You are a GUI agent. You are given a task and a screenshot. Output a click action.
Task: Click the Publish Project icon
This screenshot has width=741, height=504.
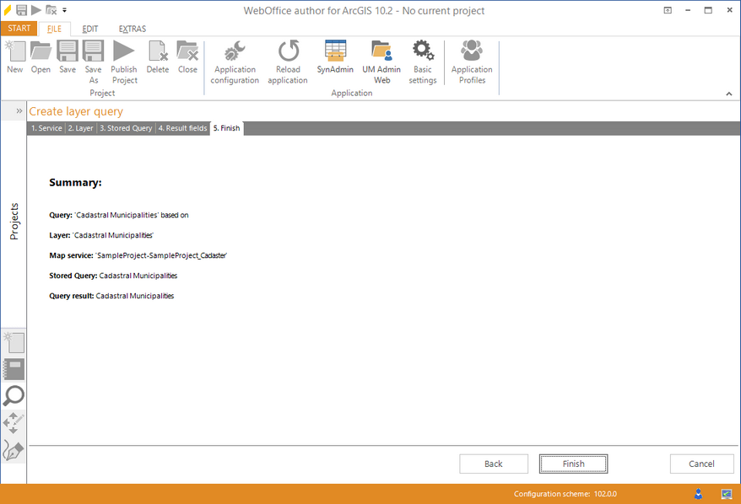point(123,61)
